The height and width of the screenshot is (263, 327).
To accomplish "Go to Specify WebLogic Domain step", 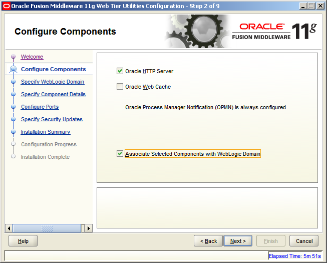I will 53,82.
